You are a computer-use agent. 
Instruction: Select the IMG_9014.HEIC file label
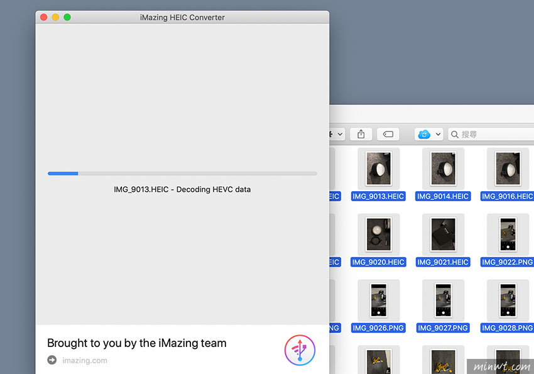tap(443, 196)
